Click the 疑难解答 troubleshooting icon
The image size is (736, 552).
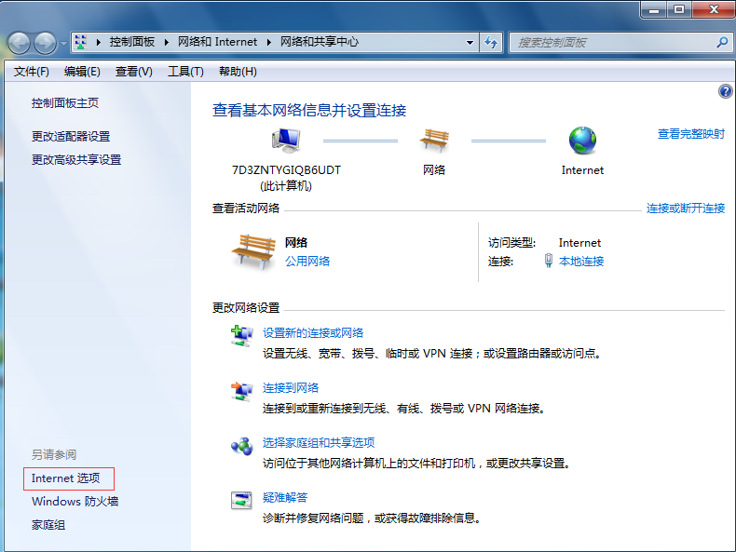(x=241, y=501)
